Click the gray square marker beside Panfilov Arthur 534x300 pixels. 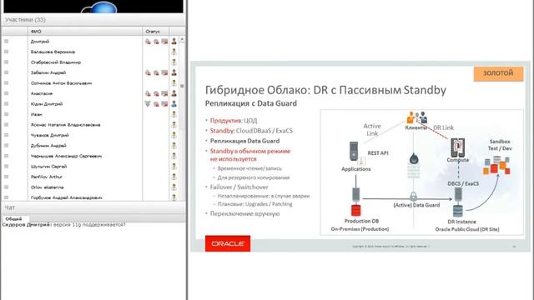coord(6,177)
